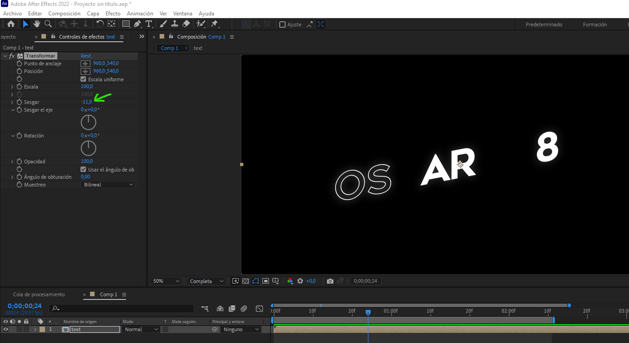Click the Home icon in toolbar
Image resolution: width=629 pixels, height=343 pixels.
point(11,24)
